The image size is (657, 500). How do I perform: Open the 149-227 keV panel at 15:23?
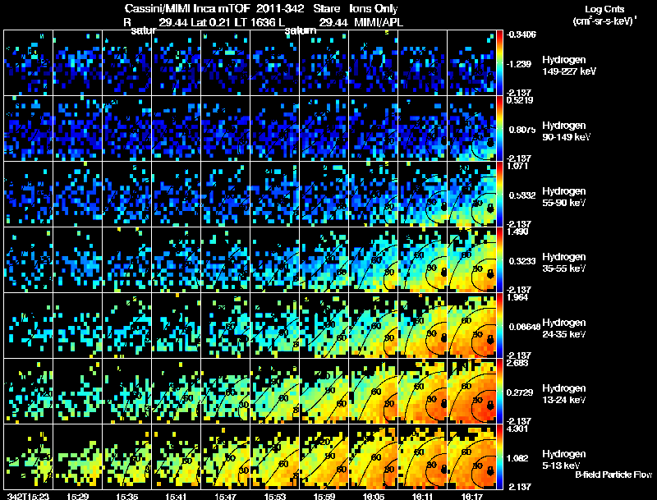29,63
